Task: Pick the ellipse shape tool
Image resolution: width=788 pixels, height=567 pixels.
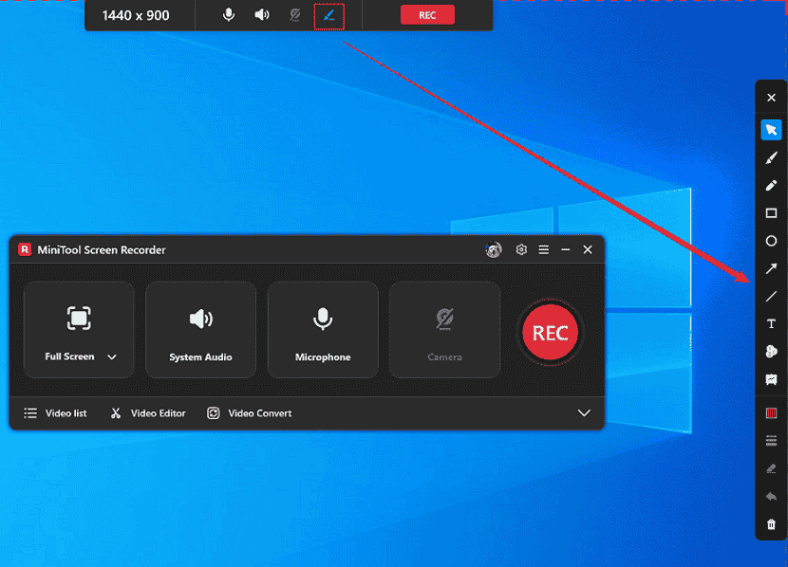Action: pos(771,241)
